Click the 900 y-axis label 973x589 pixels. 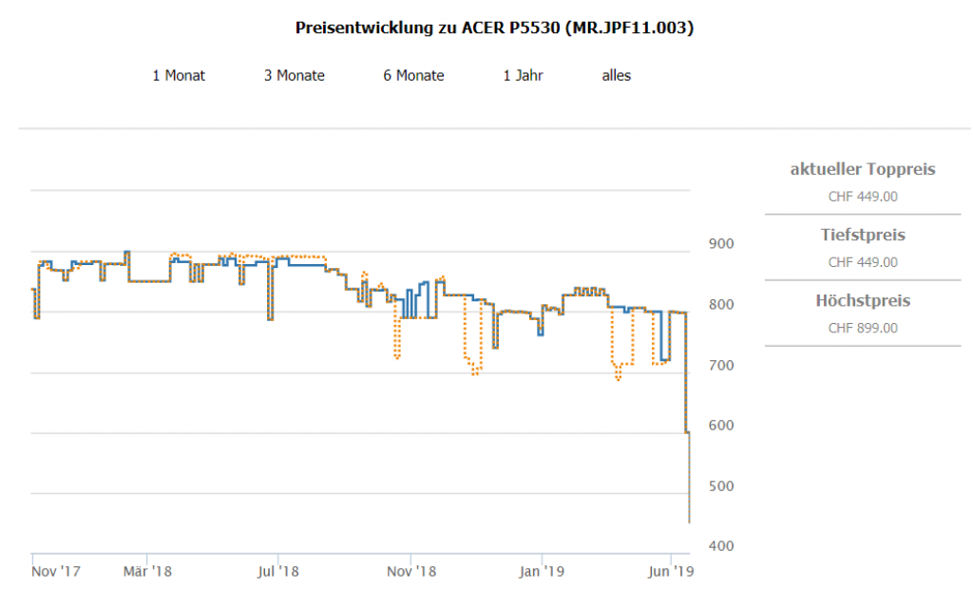721,244
